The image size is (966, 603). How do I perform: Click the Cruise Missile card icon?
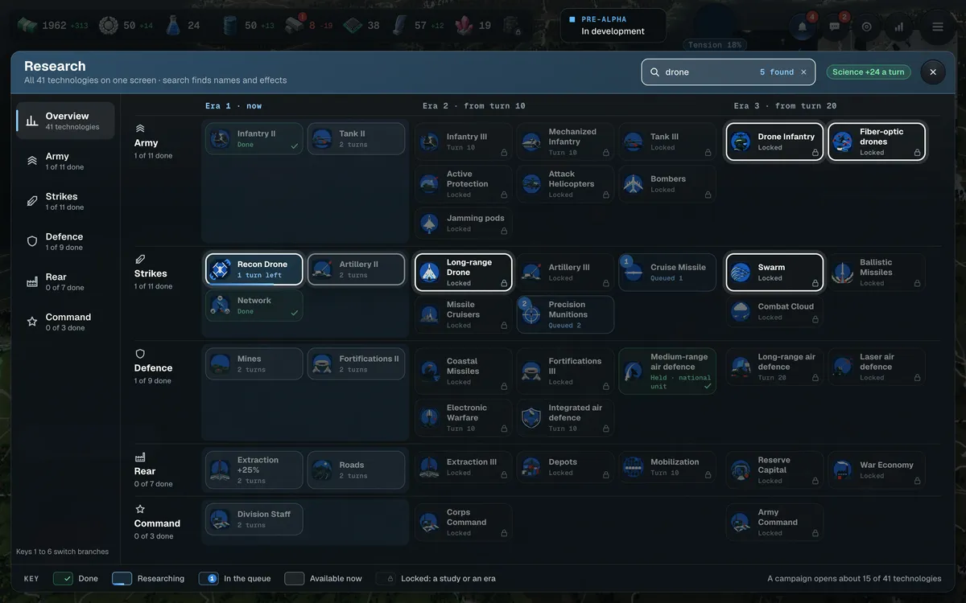tap(634, 273)
